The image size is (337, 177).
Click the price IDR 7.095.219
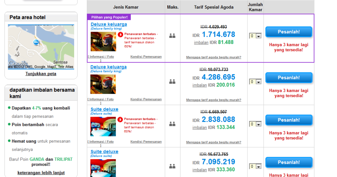click(214, 162)
